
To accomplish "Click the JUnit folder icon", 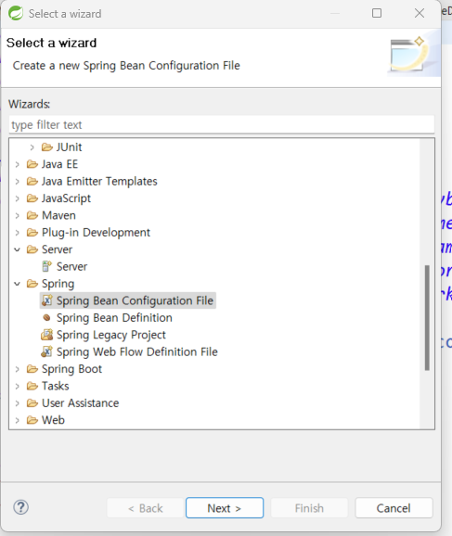I will click(x=47, y=147).
